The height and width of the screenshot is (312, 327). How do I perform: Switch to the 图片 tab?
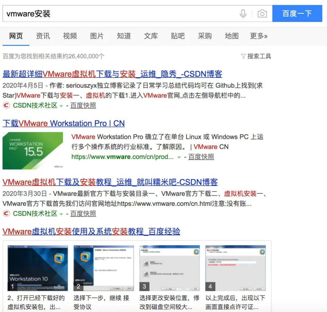pyautogui.click(x=97, y=36)
